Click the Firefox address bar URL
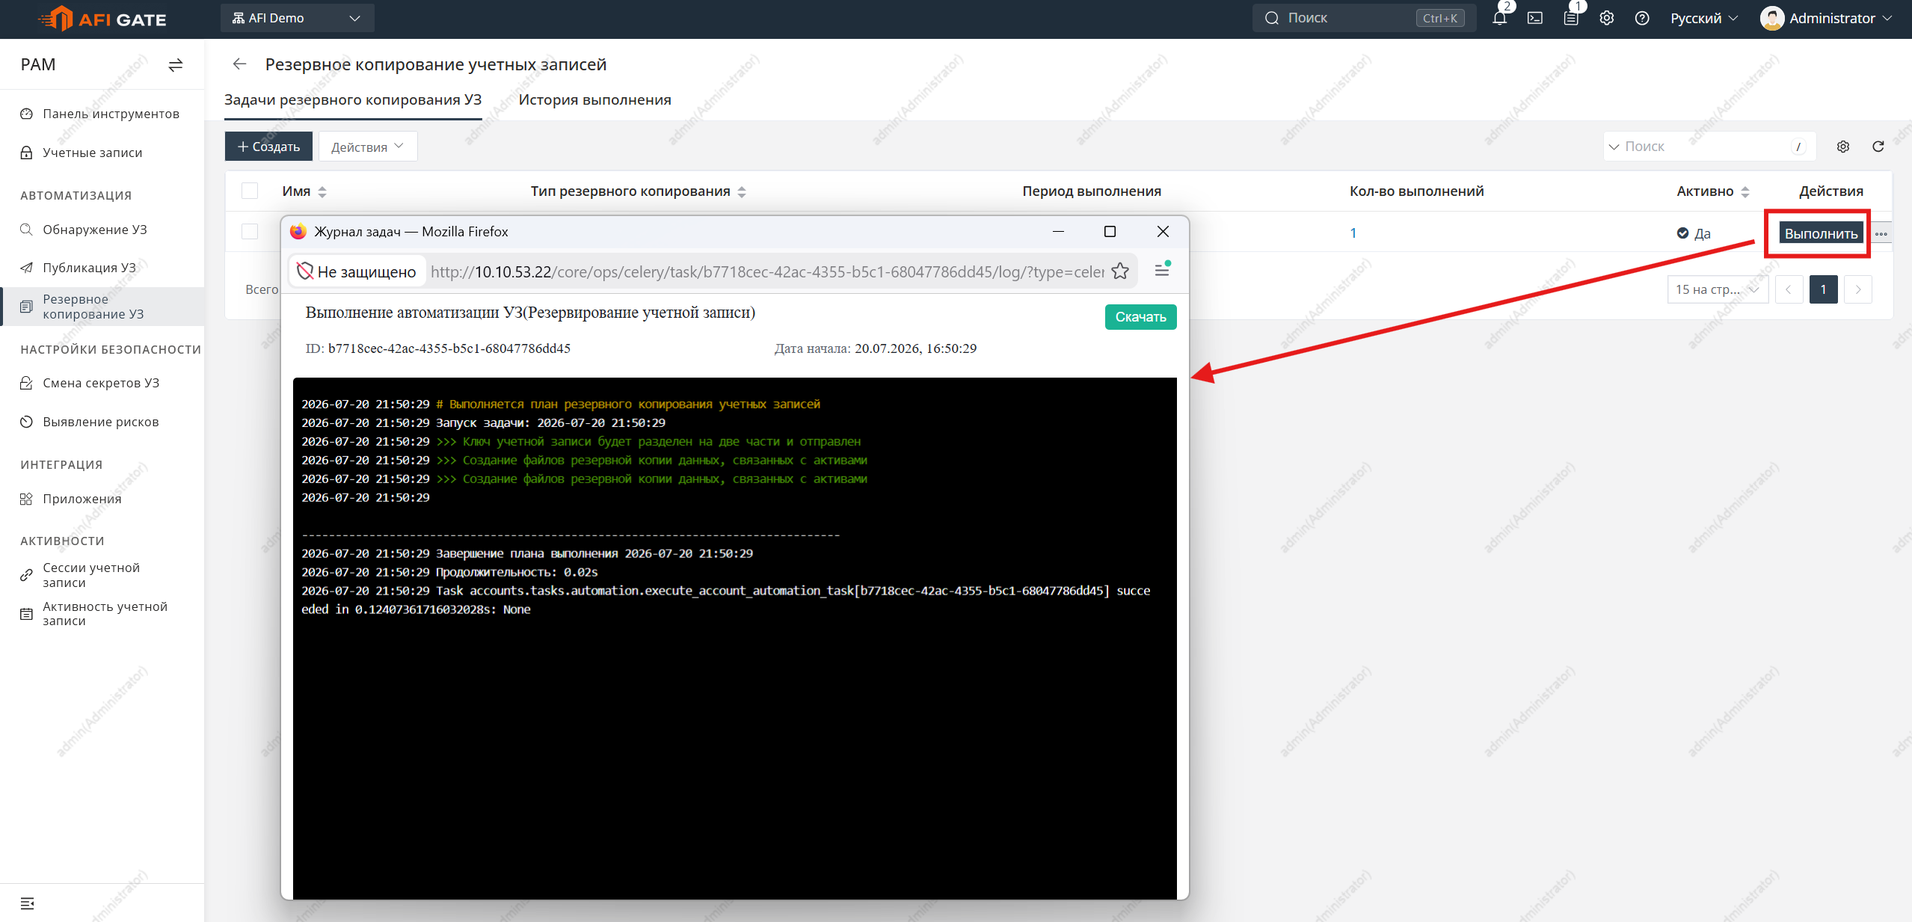Viewport: 1912px width, 922px height. click(x=767, y=271)
